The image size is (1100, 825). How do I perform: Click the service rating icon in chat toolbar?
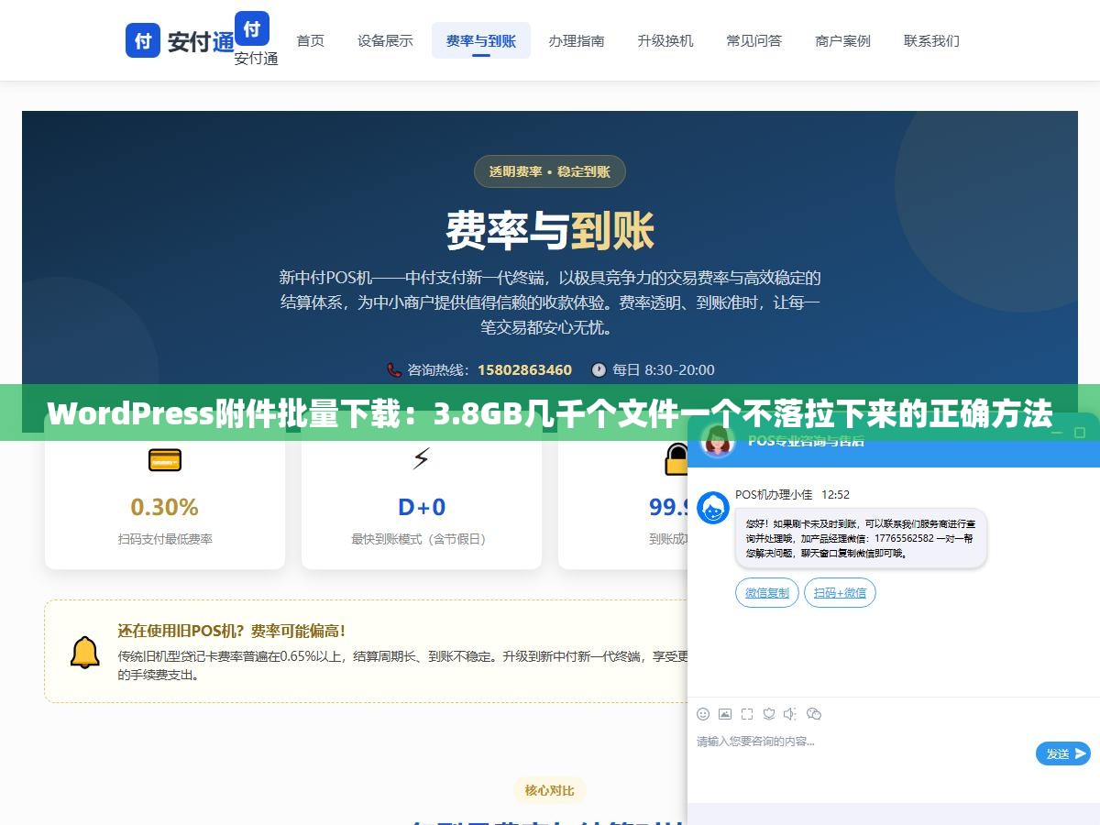tap(769, 714)
